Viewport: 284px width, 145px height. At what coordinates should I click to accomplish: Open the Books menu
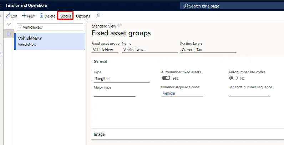[x=66, y=16]
